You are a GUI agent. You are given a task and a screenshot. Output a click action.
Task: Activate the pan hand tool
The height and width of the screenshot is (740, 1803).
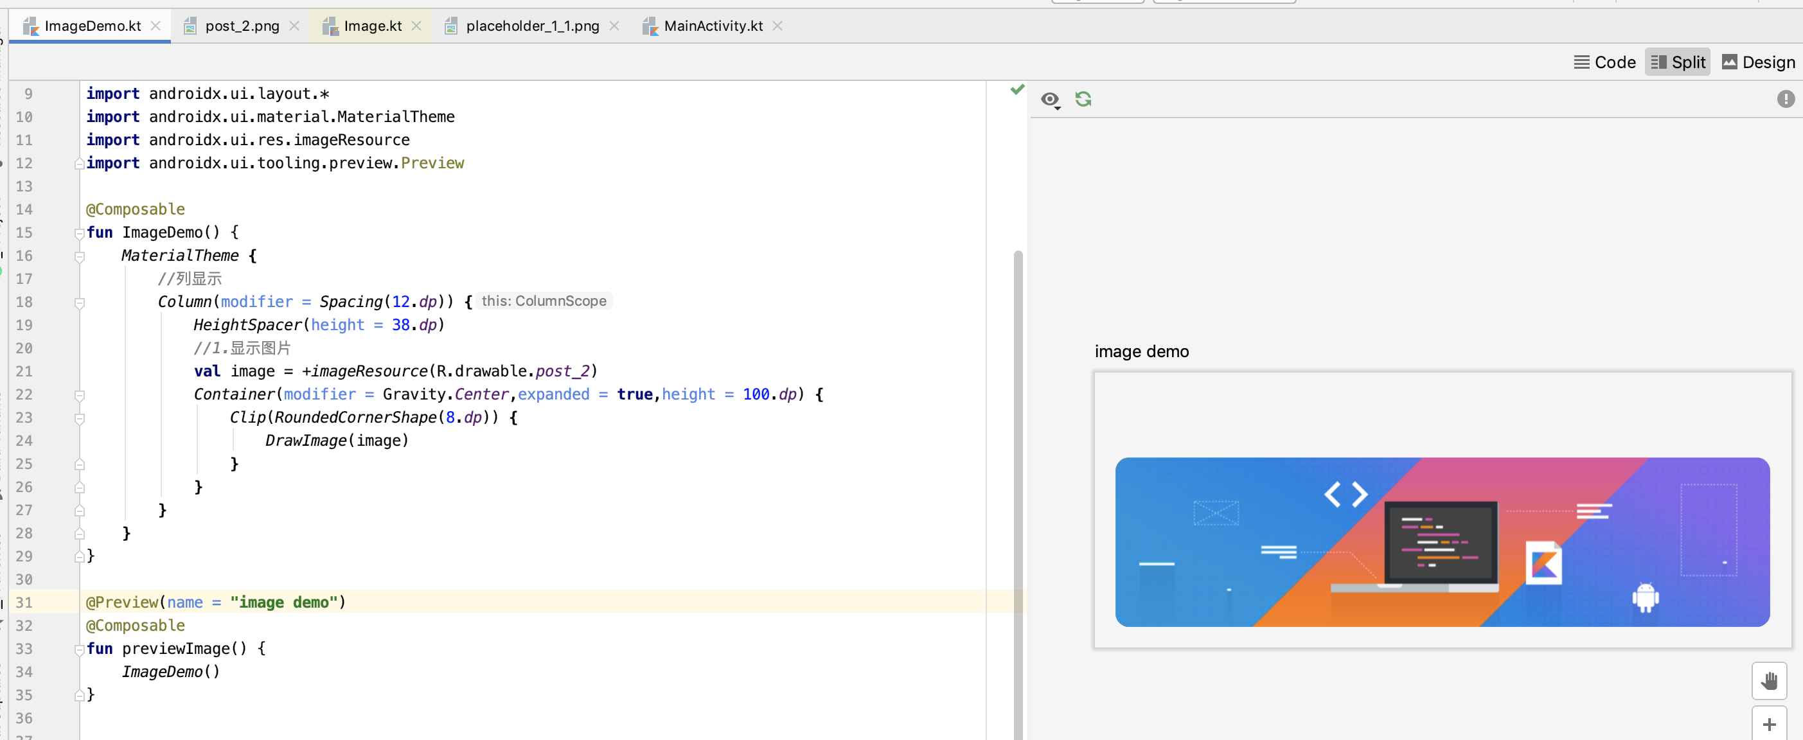pos(1769,680)
